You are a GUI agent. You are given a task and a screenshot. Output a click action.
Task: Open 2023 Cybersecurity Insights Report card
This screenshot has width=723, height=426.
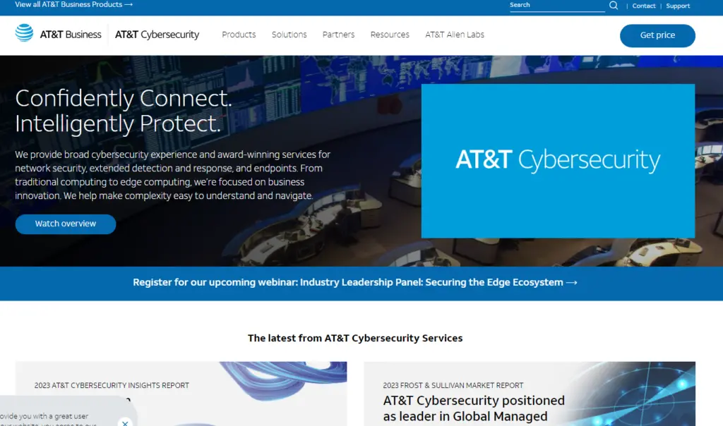[181, 394]
